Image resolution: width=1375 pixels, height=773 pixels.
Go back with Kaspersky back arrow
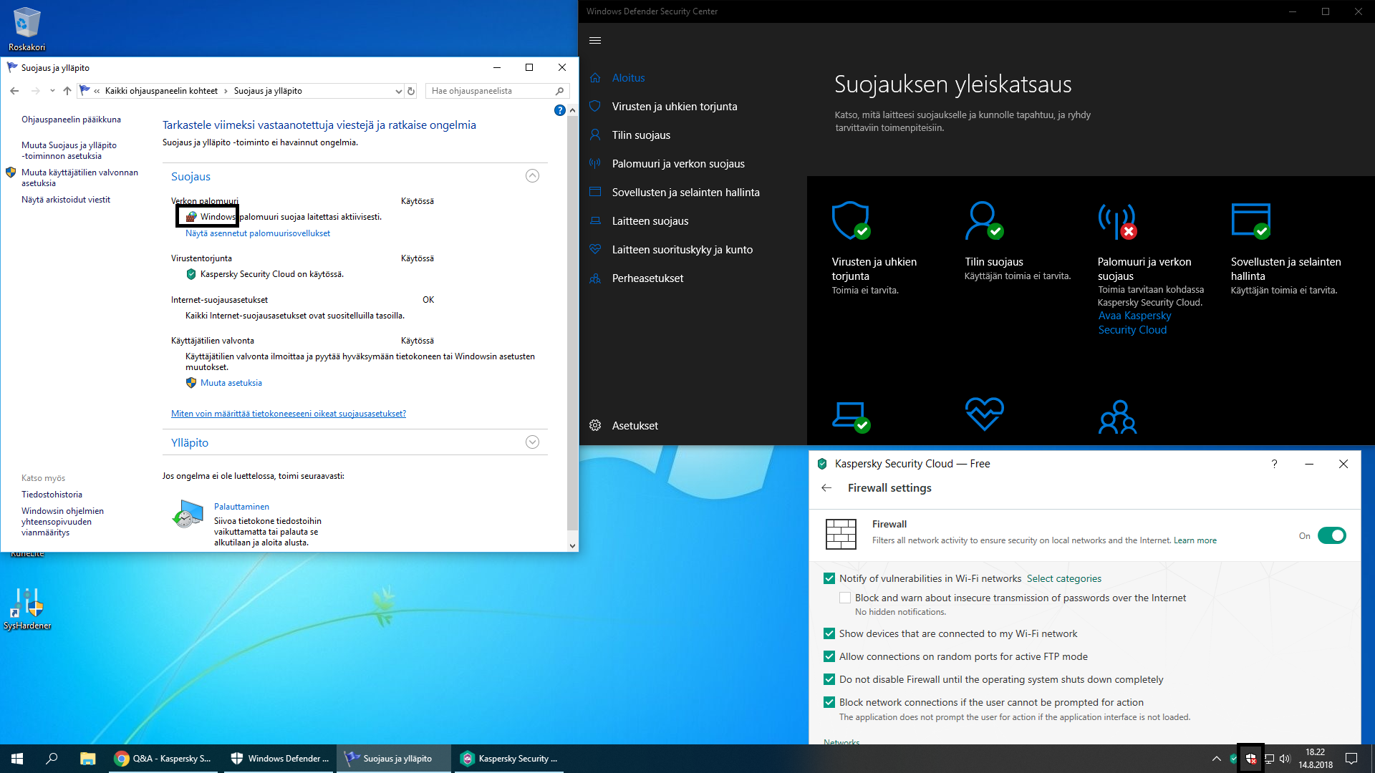[826, 488]
